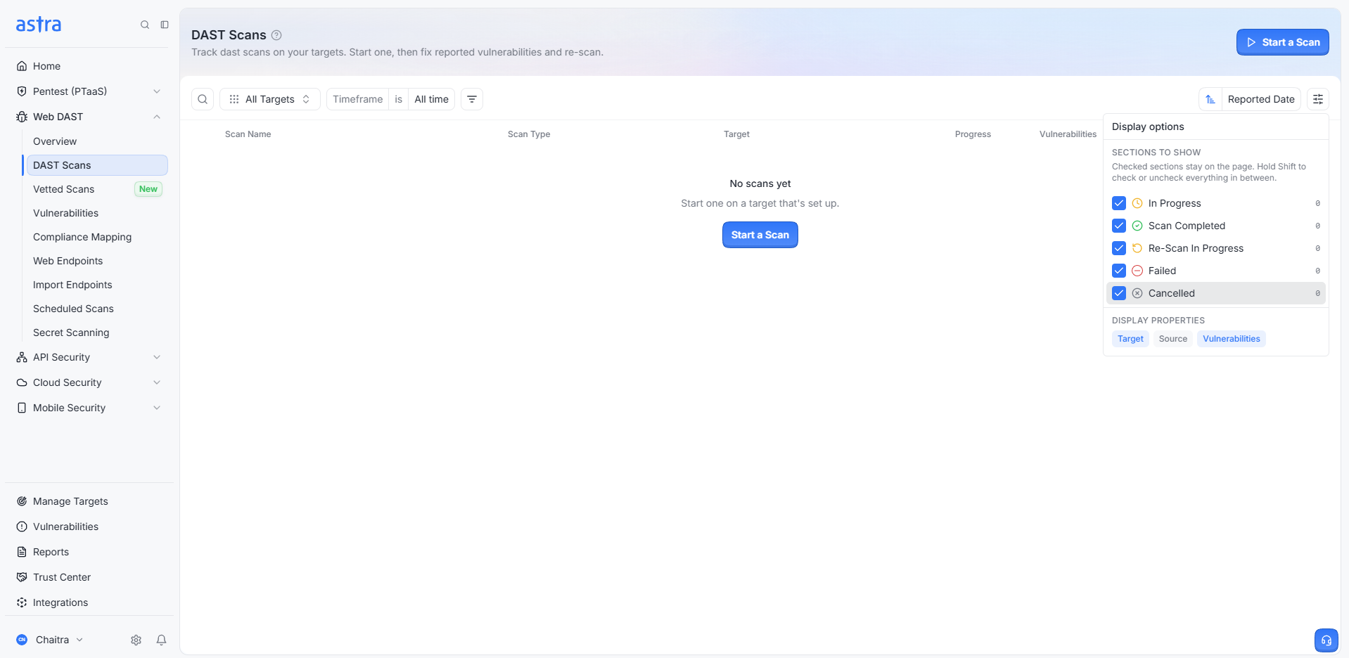Image resolution: width=1349 pixels, height=658 pixels.
Task: Open the scan search magnifier
Action: point(203,99)
